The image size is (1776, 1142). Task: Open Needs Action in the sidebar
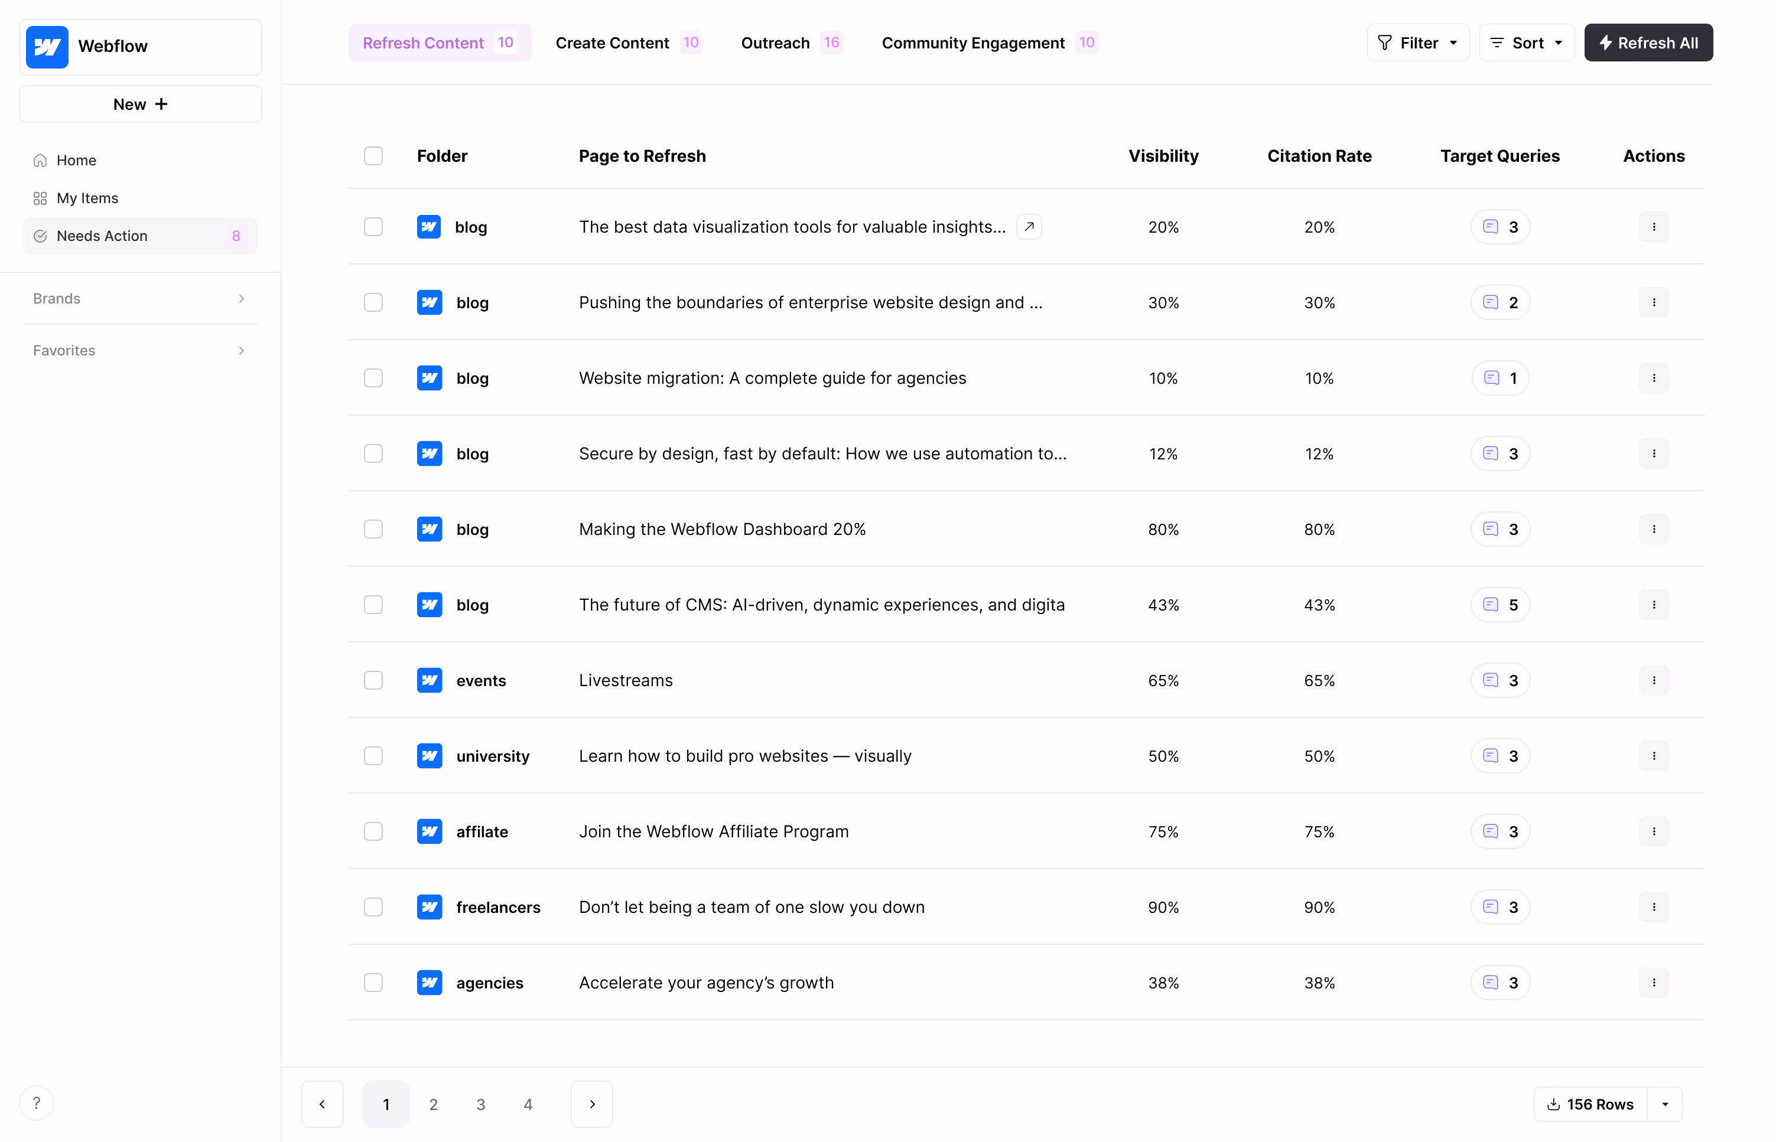click(x=140, y=236)
